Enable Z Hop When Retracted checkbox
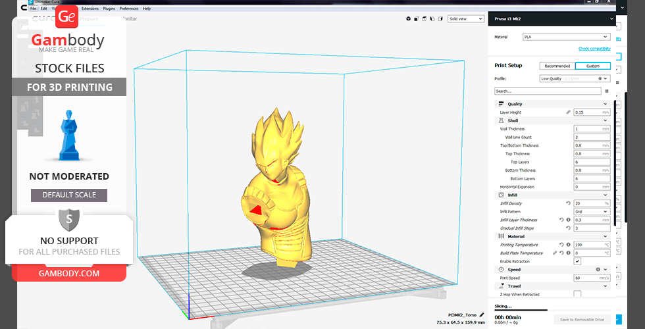 click(x=577, y=294)
